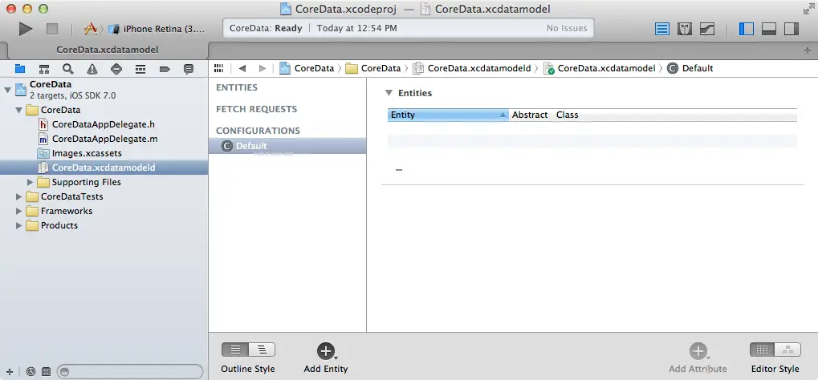Show the Assistant editor
This screenshot has height=380, width=818.
click(x=685, y=29)
